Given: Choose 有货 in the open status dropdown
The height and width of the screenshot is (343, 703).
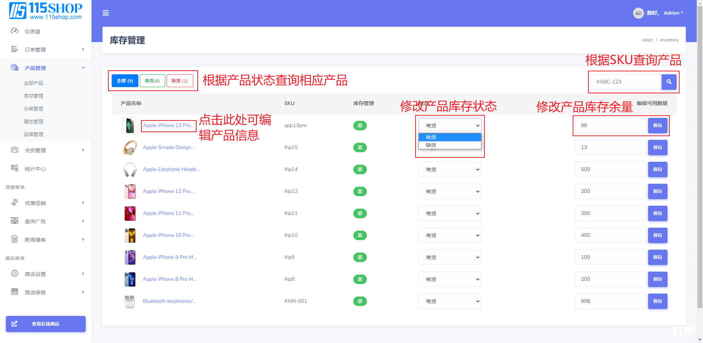Looking at the screenshot, I should coord(450,137).
